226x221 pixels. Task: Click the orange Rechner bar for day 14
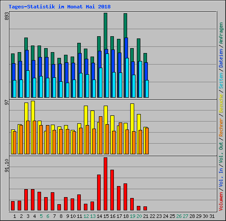click(101, 135)
